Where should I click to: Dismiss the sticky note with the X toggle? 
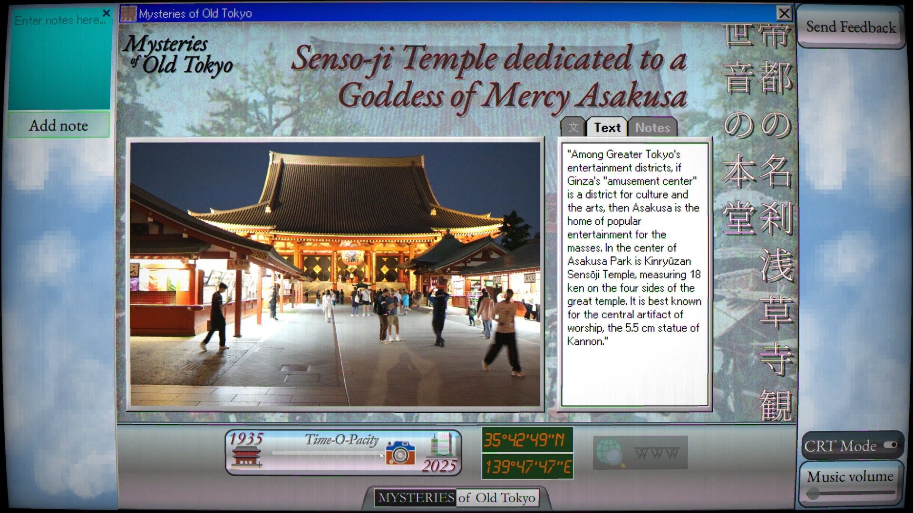[x=107, y=13]
